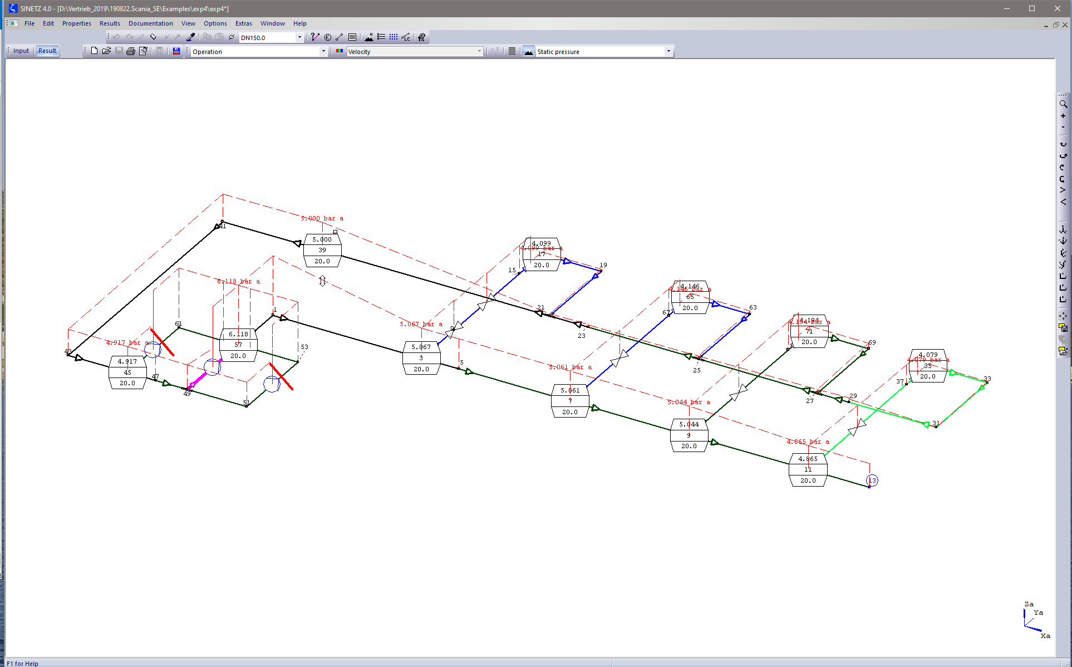Open the Edit menu

pyautogui.click(x=48, y=23)
